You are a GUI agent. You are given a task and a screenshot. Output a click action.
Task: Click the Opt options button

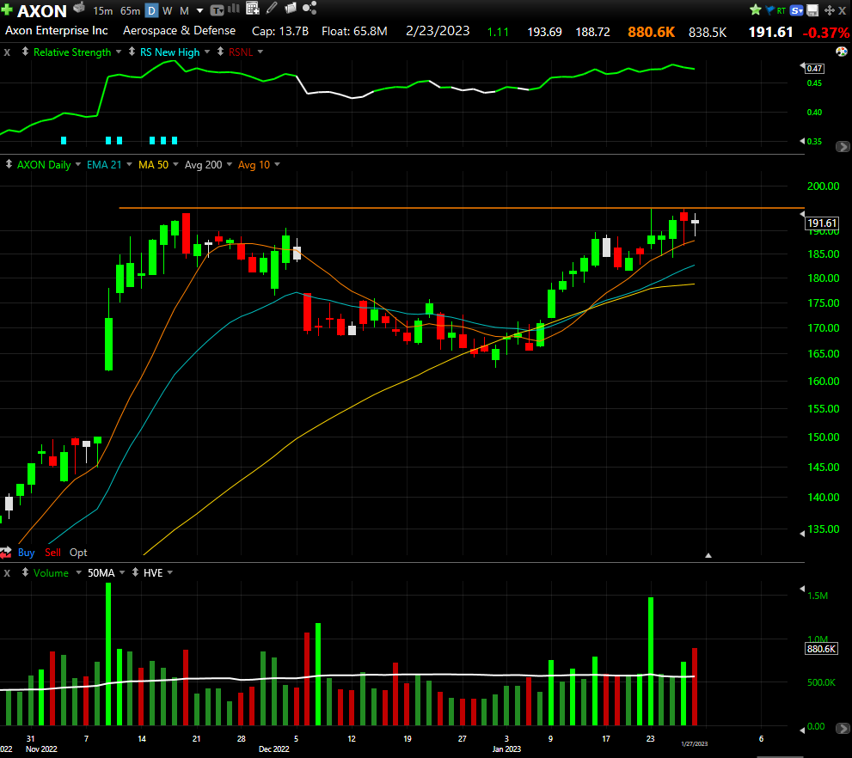pos(78,553)
